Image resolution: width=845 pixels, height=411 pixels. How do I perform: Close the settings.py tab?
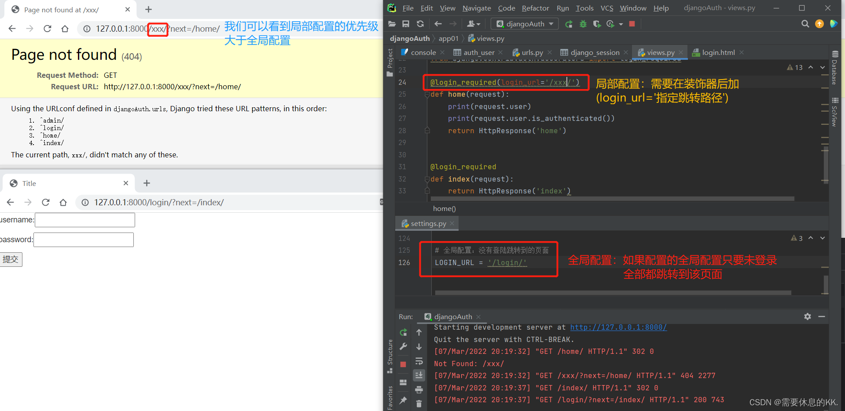coord(452,223)
